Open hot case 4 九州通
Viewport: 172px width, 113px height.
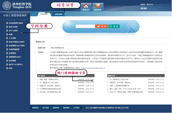pyautogui.click(x=50, y=89)
